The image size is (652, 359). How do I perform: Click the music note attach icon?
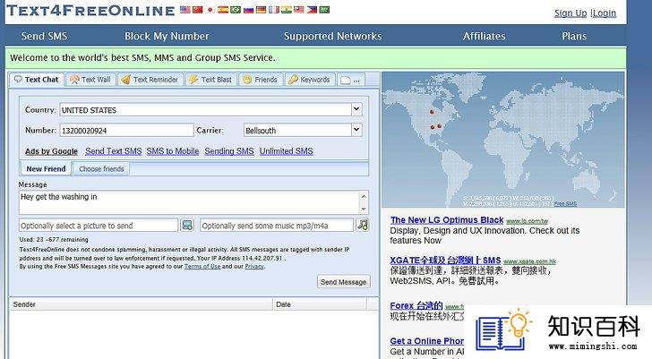(x=363, y=225)
